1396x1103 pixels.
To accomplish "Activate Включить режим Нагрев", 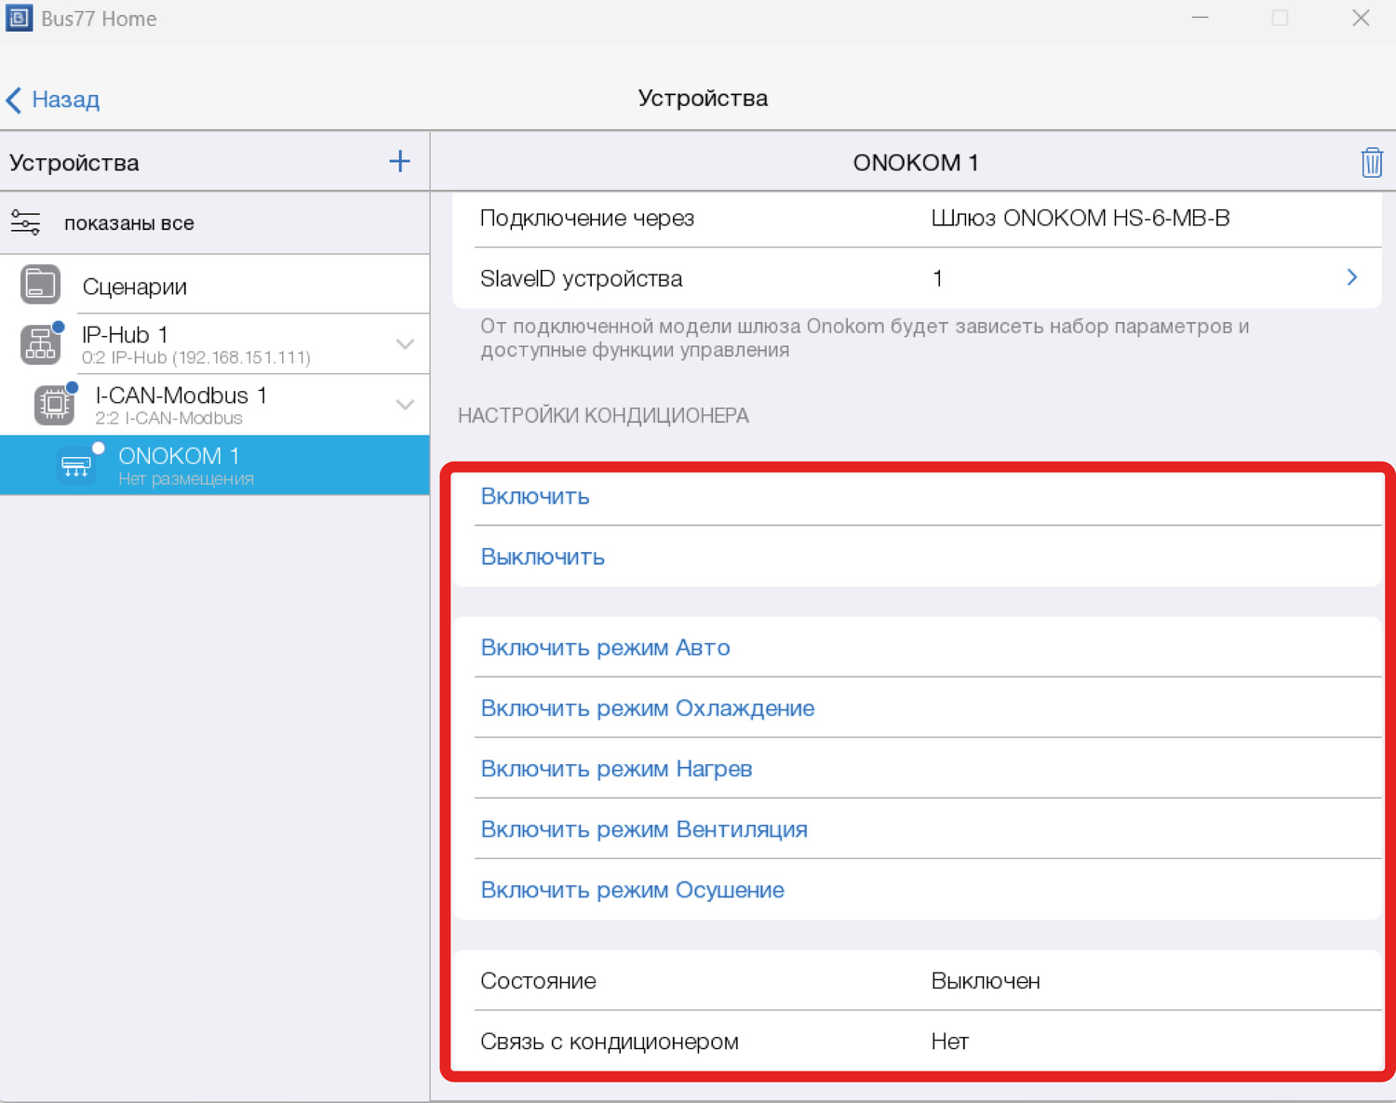I will 616,769.
